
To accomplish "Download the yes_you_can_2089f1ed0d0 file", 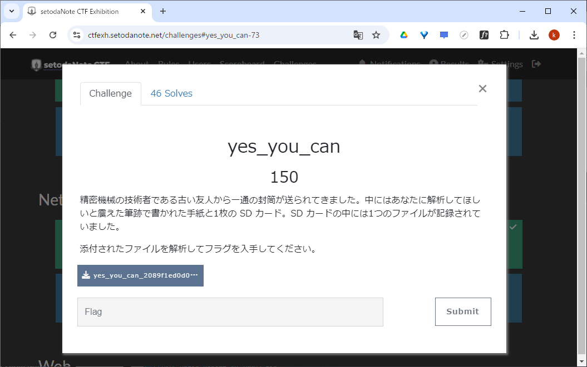I will 140,276.
